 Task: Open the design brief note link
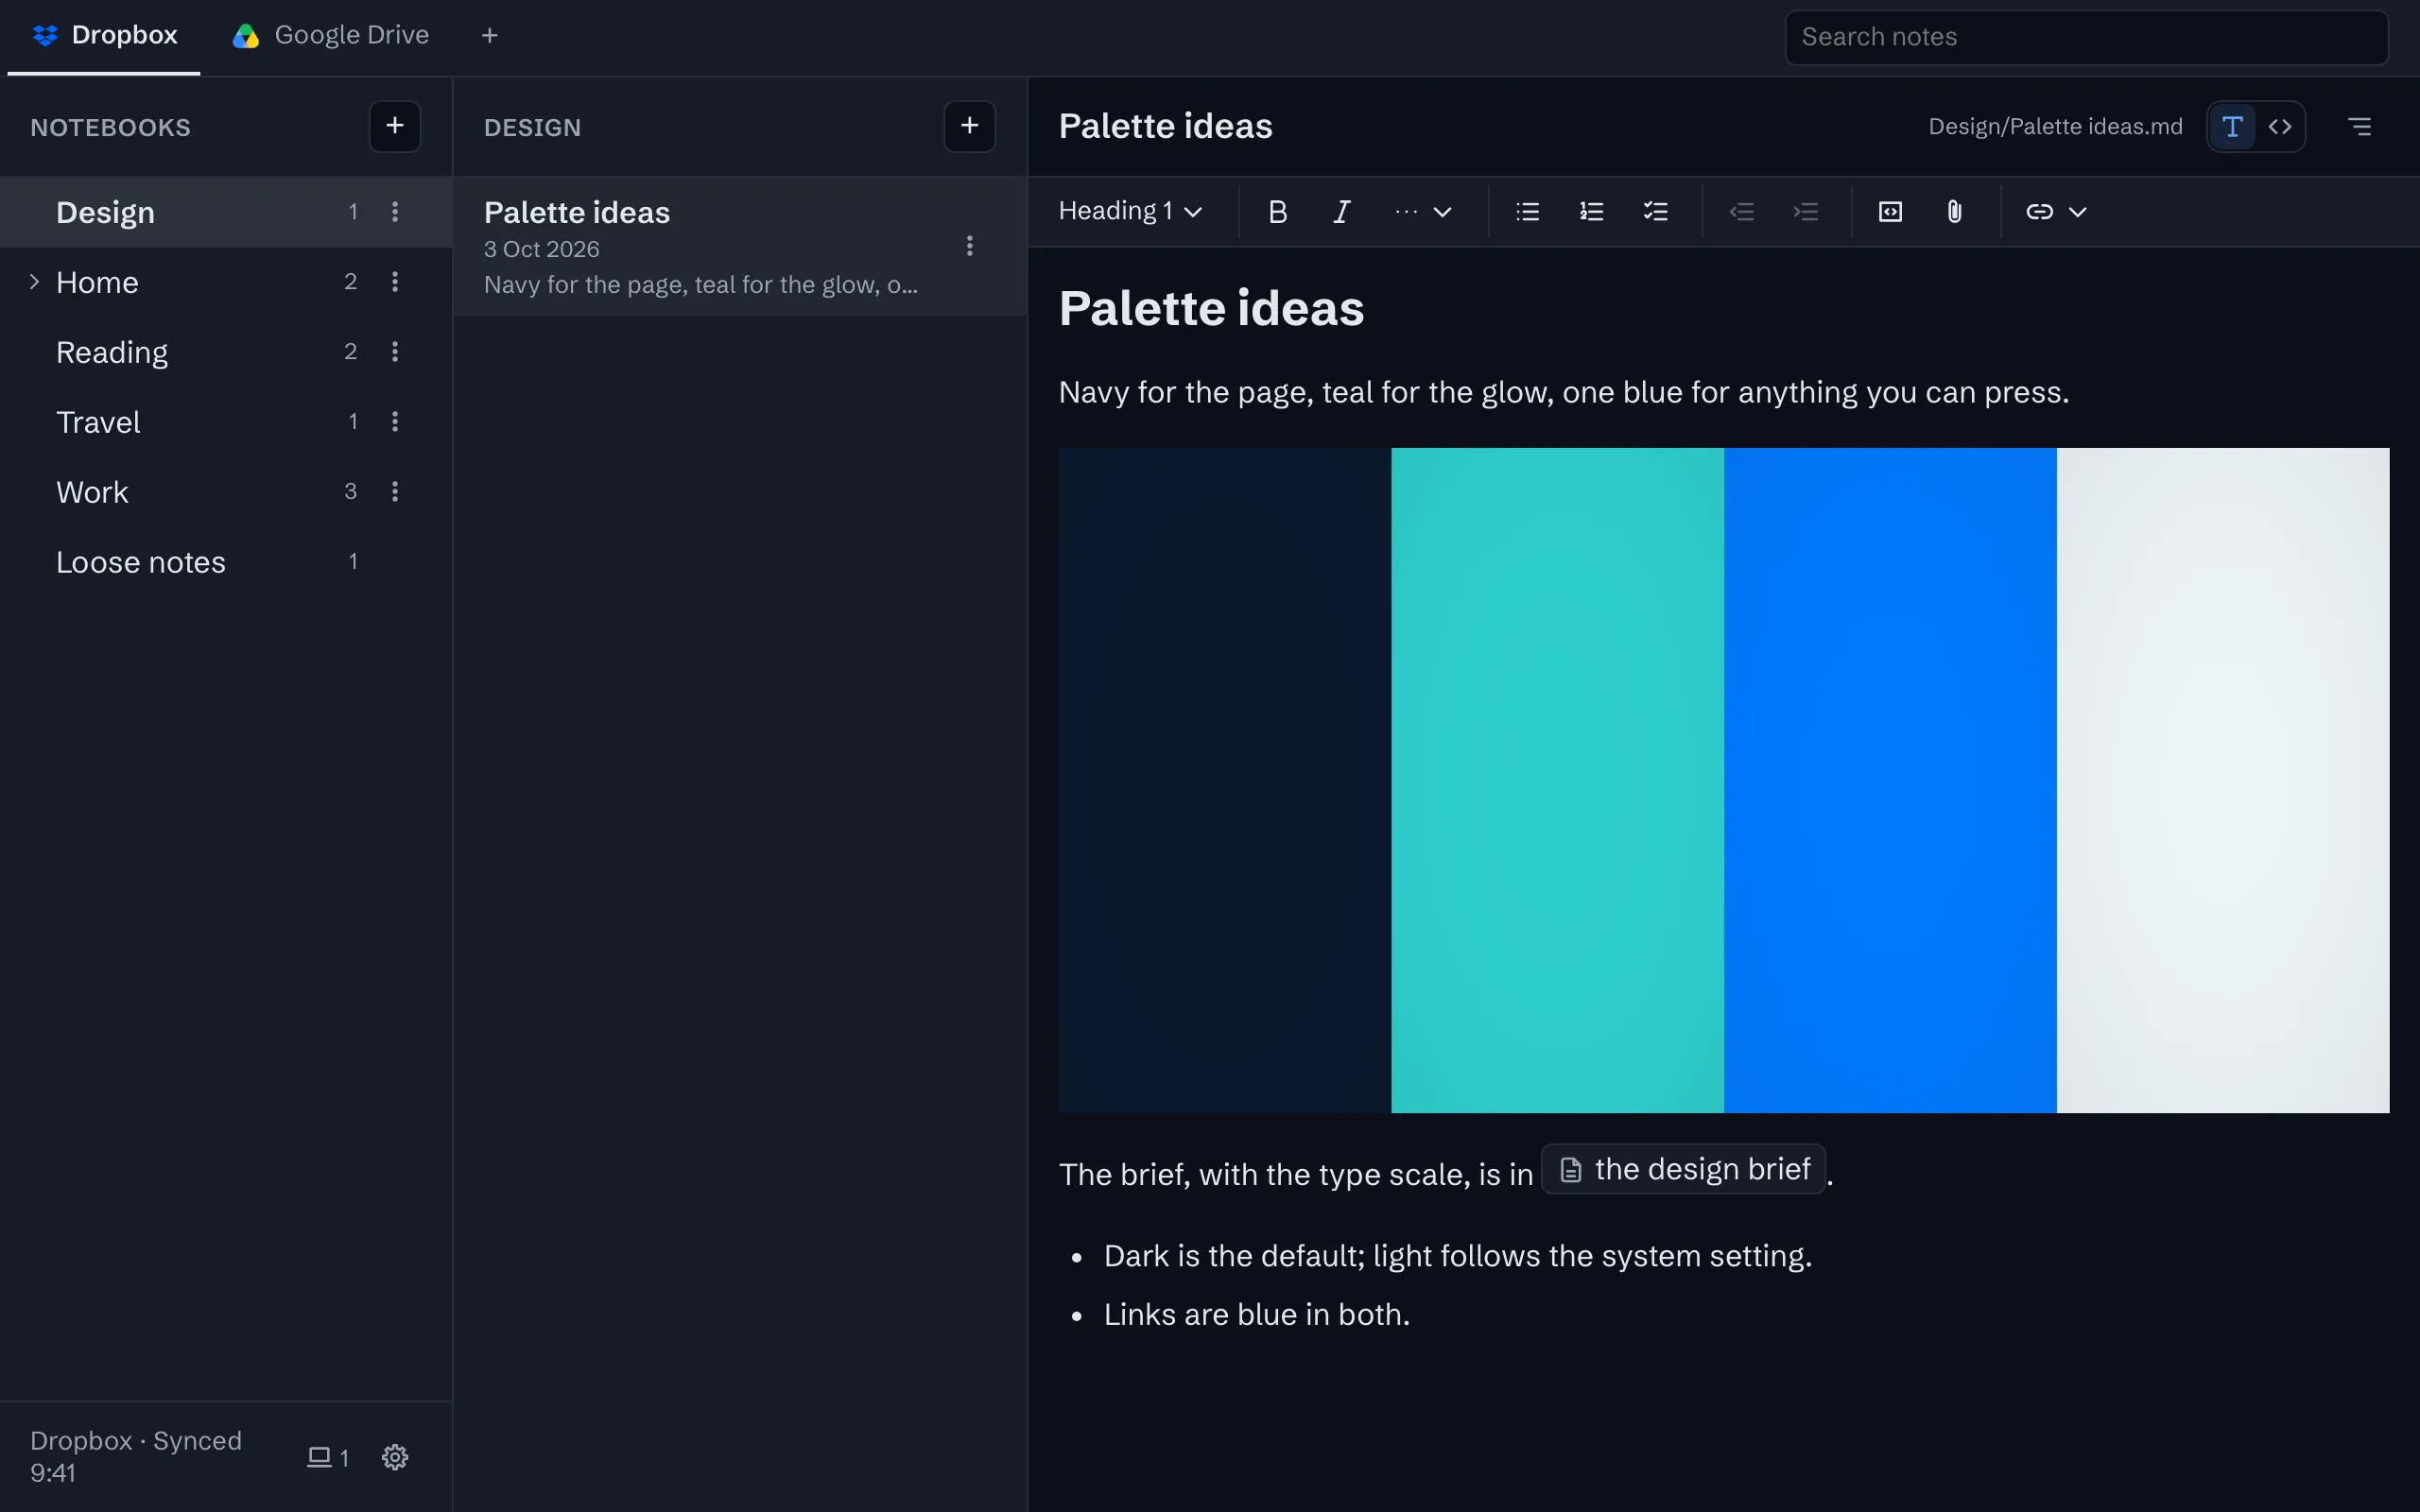pos(1683,1169)
